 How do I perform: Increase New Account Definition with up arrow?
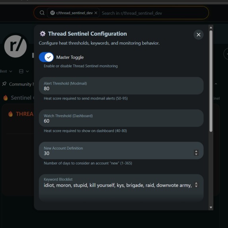coord(196,151)
